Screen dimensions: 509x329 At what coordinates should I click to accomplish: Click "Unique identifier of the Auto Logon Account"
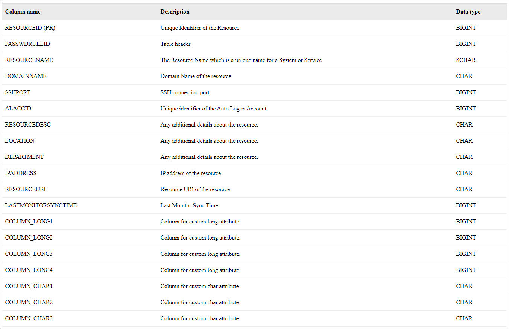pyautogui.click(x=213, y=109)
